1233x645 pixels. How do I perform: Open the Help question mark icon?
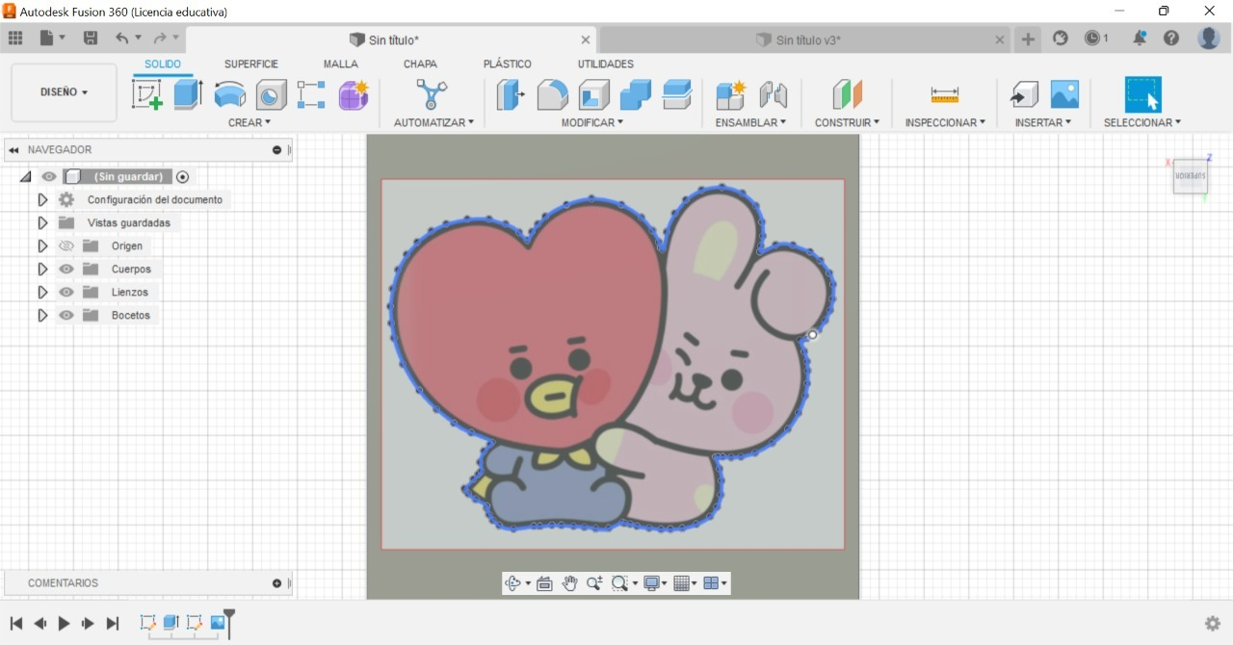pyautogui.click(x=1171, y=39)
